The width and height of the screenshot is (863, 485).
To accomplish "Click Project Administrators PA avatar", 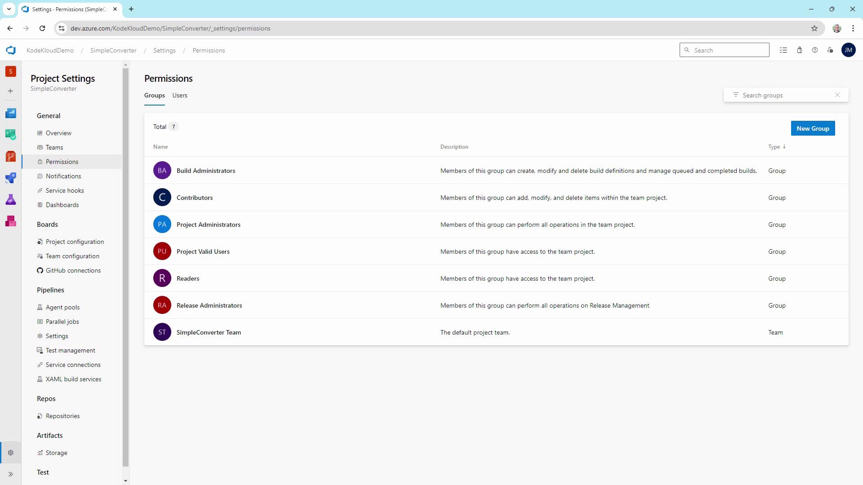I will pyautogui.click(x=162, y=225).
